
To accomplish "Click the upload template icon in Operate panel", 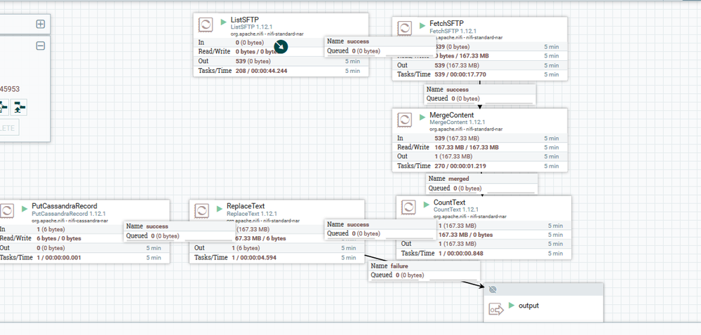I will point(19,107).
